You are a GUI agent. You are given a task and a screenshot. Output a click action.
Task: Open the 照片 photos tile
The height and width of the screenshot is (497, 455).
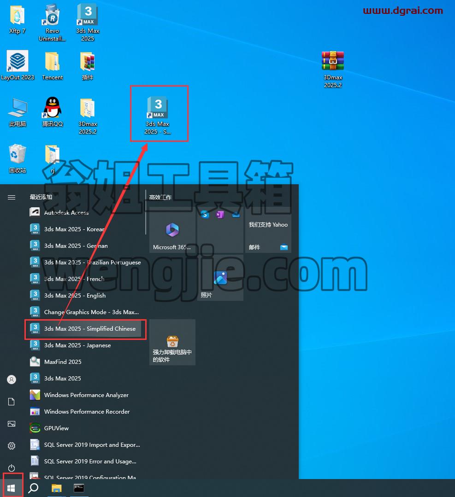(220, 278)
